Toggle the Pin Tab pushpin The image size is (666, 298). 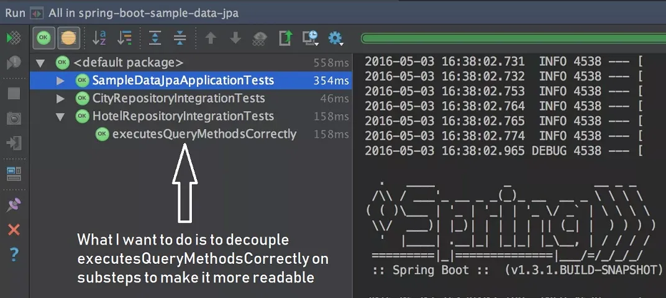[x=14, y=204]
